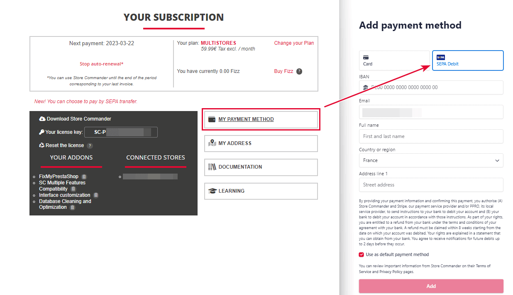Select the SEPA Debit payment tab
The width and height of the screenshot is (513, 295).
pos(468,60)
